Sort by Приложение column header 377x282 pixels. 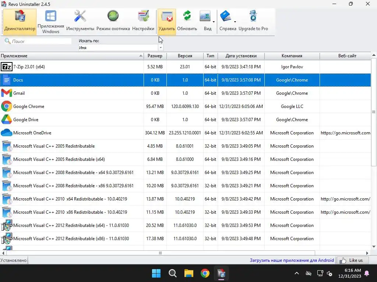[72, 56]
